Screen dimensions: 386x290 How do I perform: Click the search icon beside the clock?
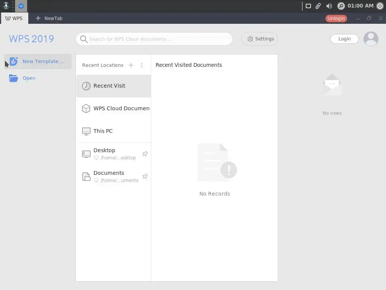coord(341,6)
